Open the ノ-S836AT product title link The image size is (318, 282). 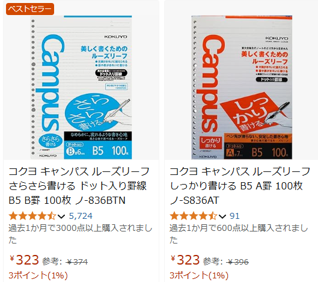coord(240,186)
